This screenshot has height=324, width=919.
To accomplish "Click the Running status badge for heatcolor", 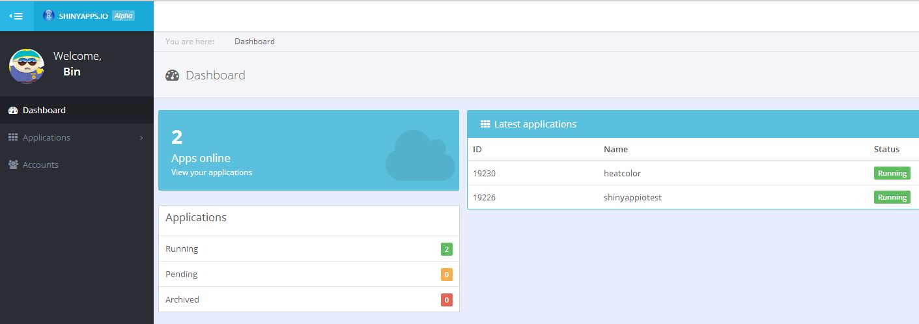I will [892, 174].
